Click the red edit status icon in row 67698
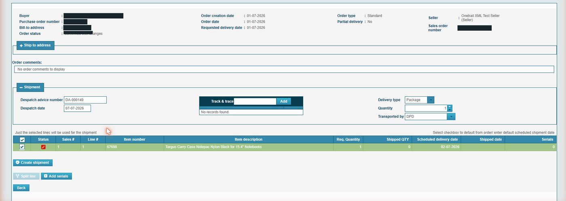 coord(43,147)
